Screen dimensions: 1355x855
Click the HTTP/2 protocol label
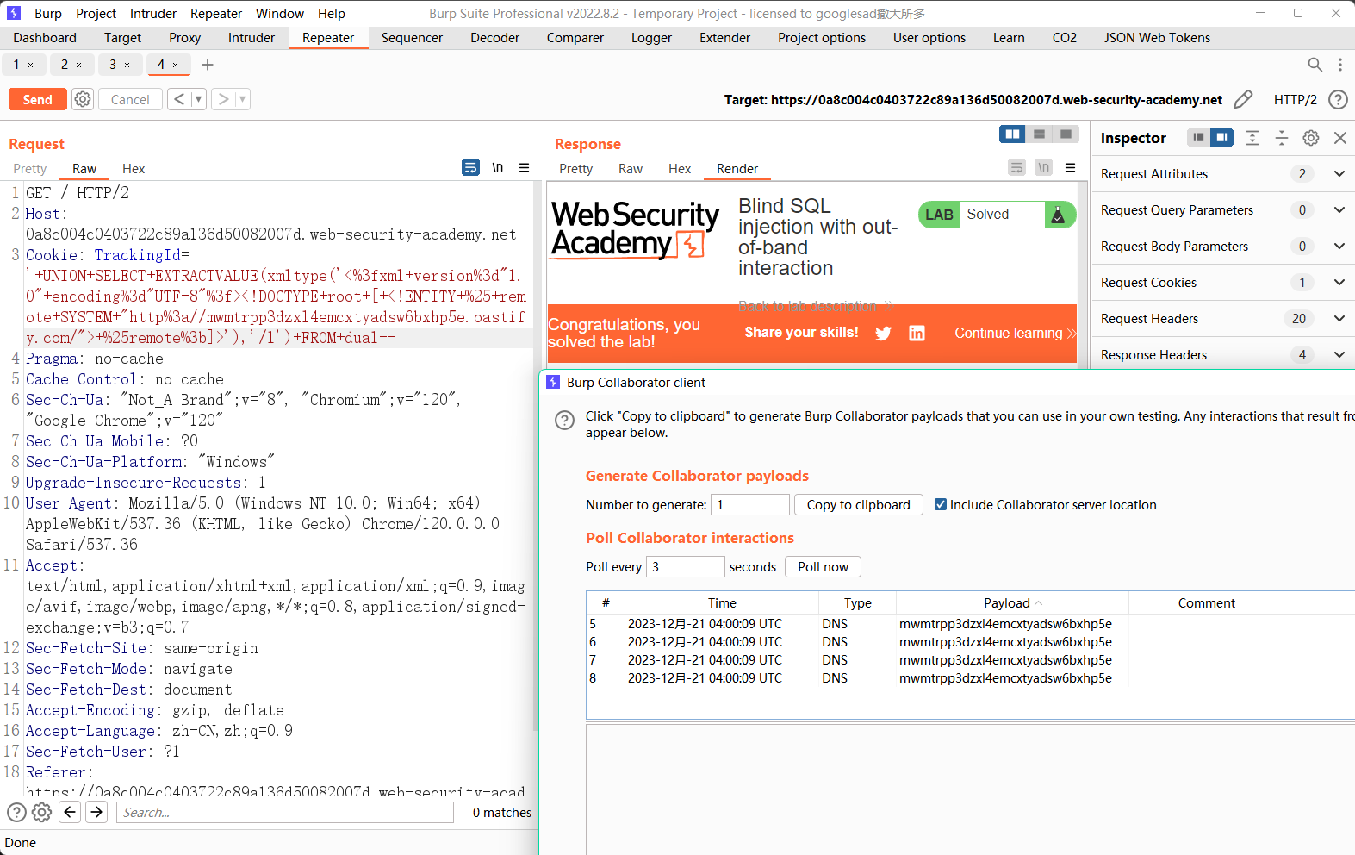(1295, 100)
